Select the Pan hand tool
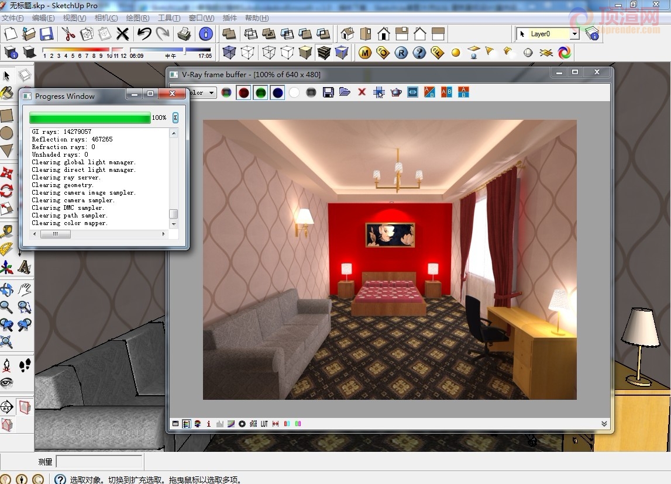This screenshot has height=484, width=671. (x=25, y=289)
